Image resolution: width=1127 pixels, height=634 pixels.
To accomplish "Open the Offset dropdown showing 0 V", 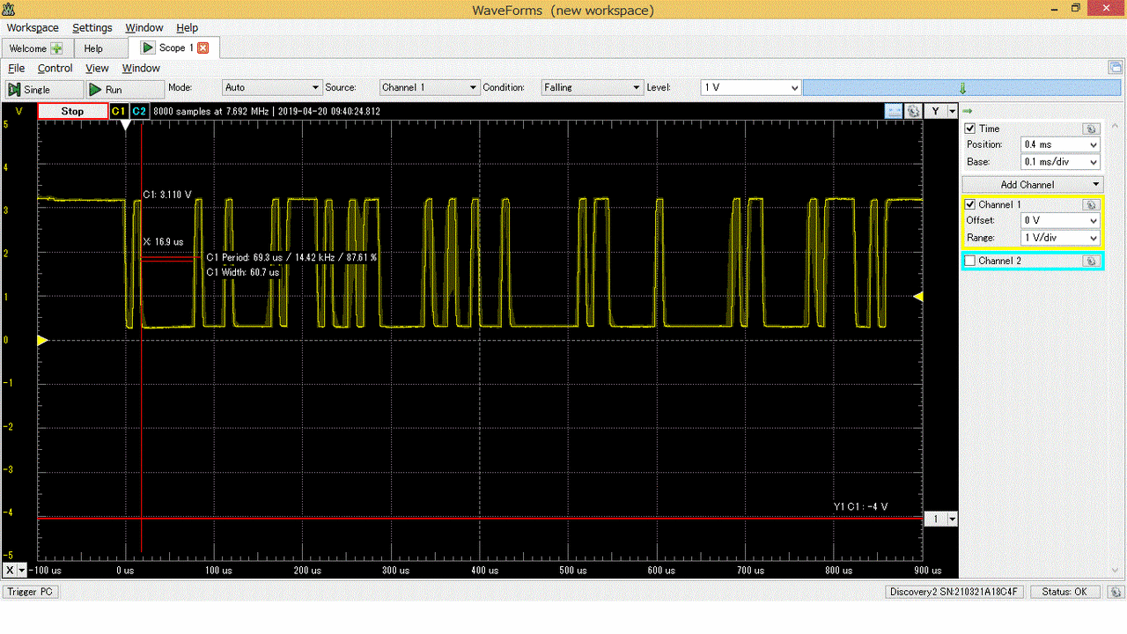I will coord(1060,220).
